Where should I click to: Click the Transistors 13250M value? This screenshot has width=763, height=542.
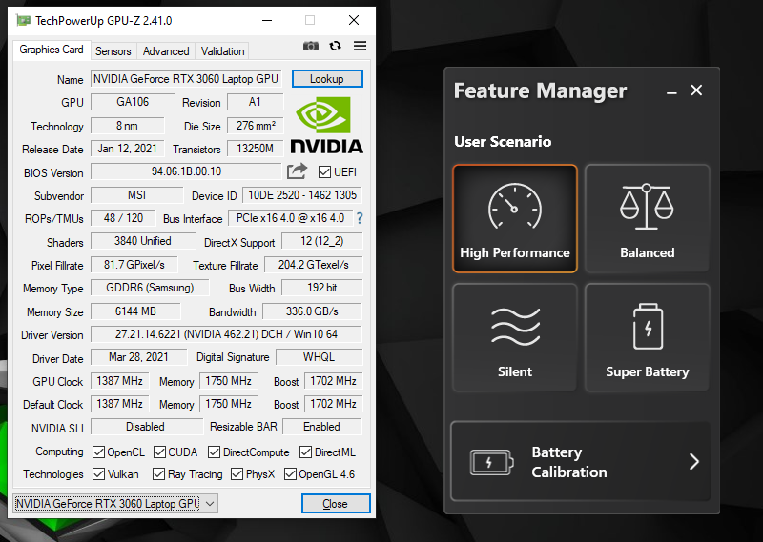click(x=256, y=149)
